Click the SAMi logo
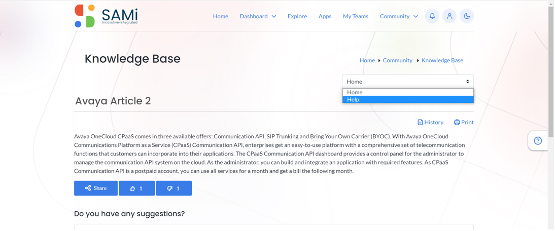The image size is (555, 231). tap(106, 16)
